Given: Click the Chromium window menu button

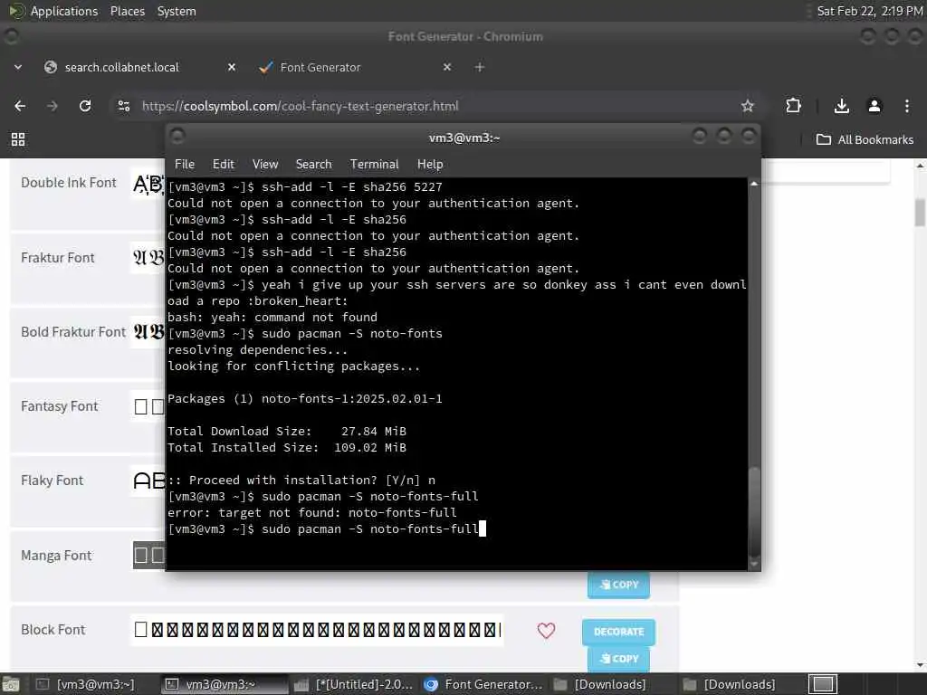Looking at the screenshot, I should 11,36.
